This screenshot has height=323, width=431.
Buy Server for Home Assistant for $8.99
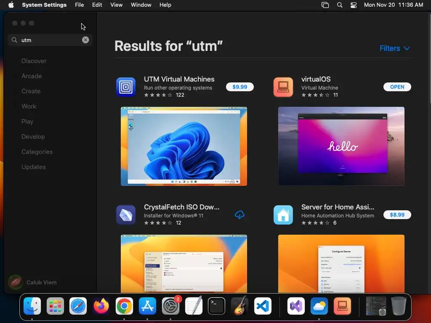[397, 214]
